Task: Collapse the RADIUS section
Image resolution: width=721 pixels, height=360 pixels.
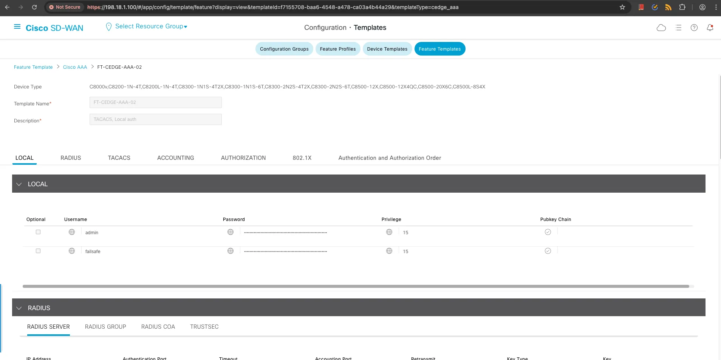Action: click(19, 307)
